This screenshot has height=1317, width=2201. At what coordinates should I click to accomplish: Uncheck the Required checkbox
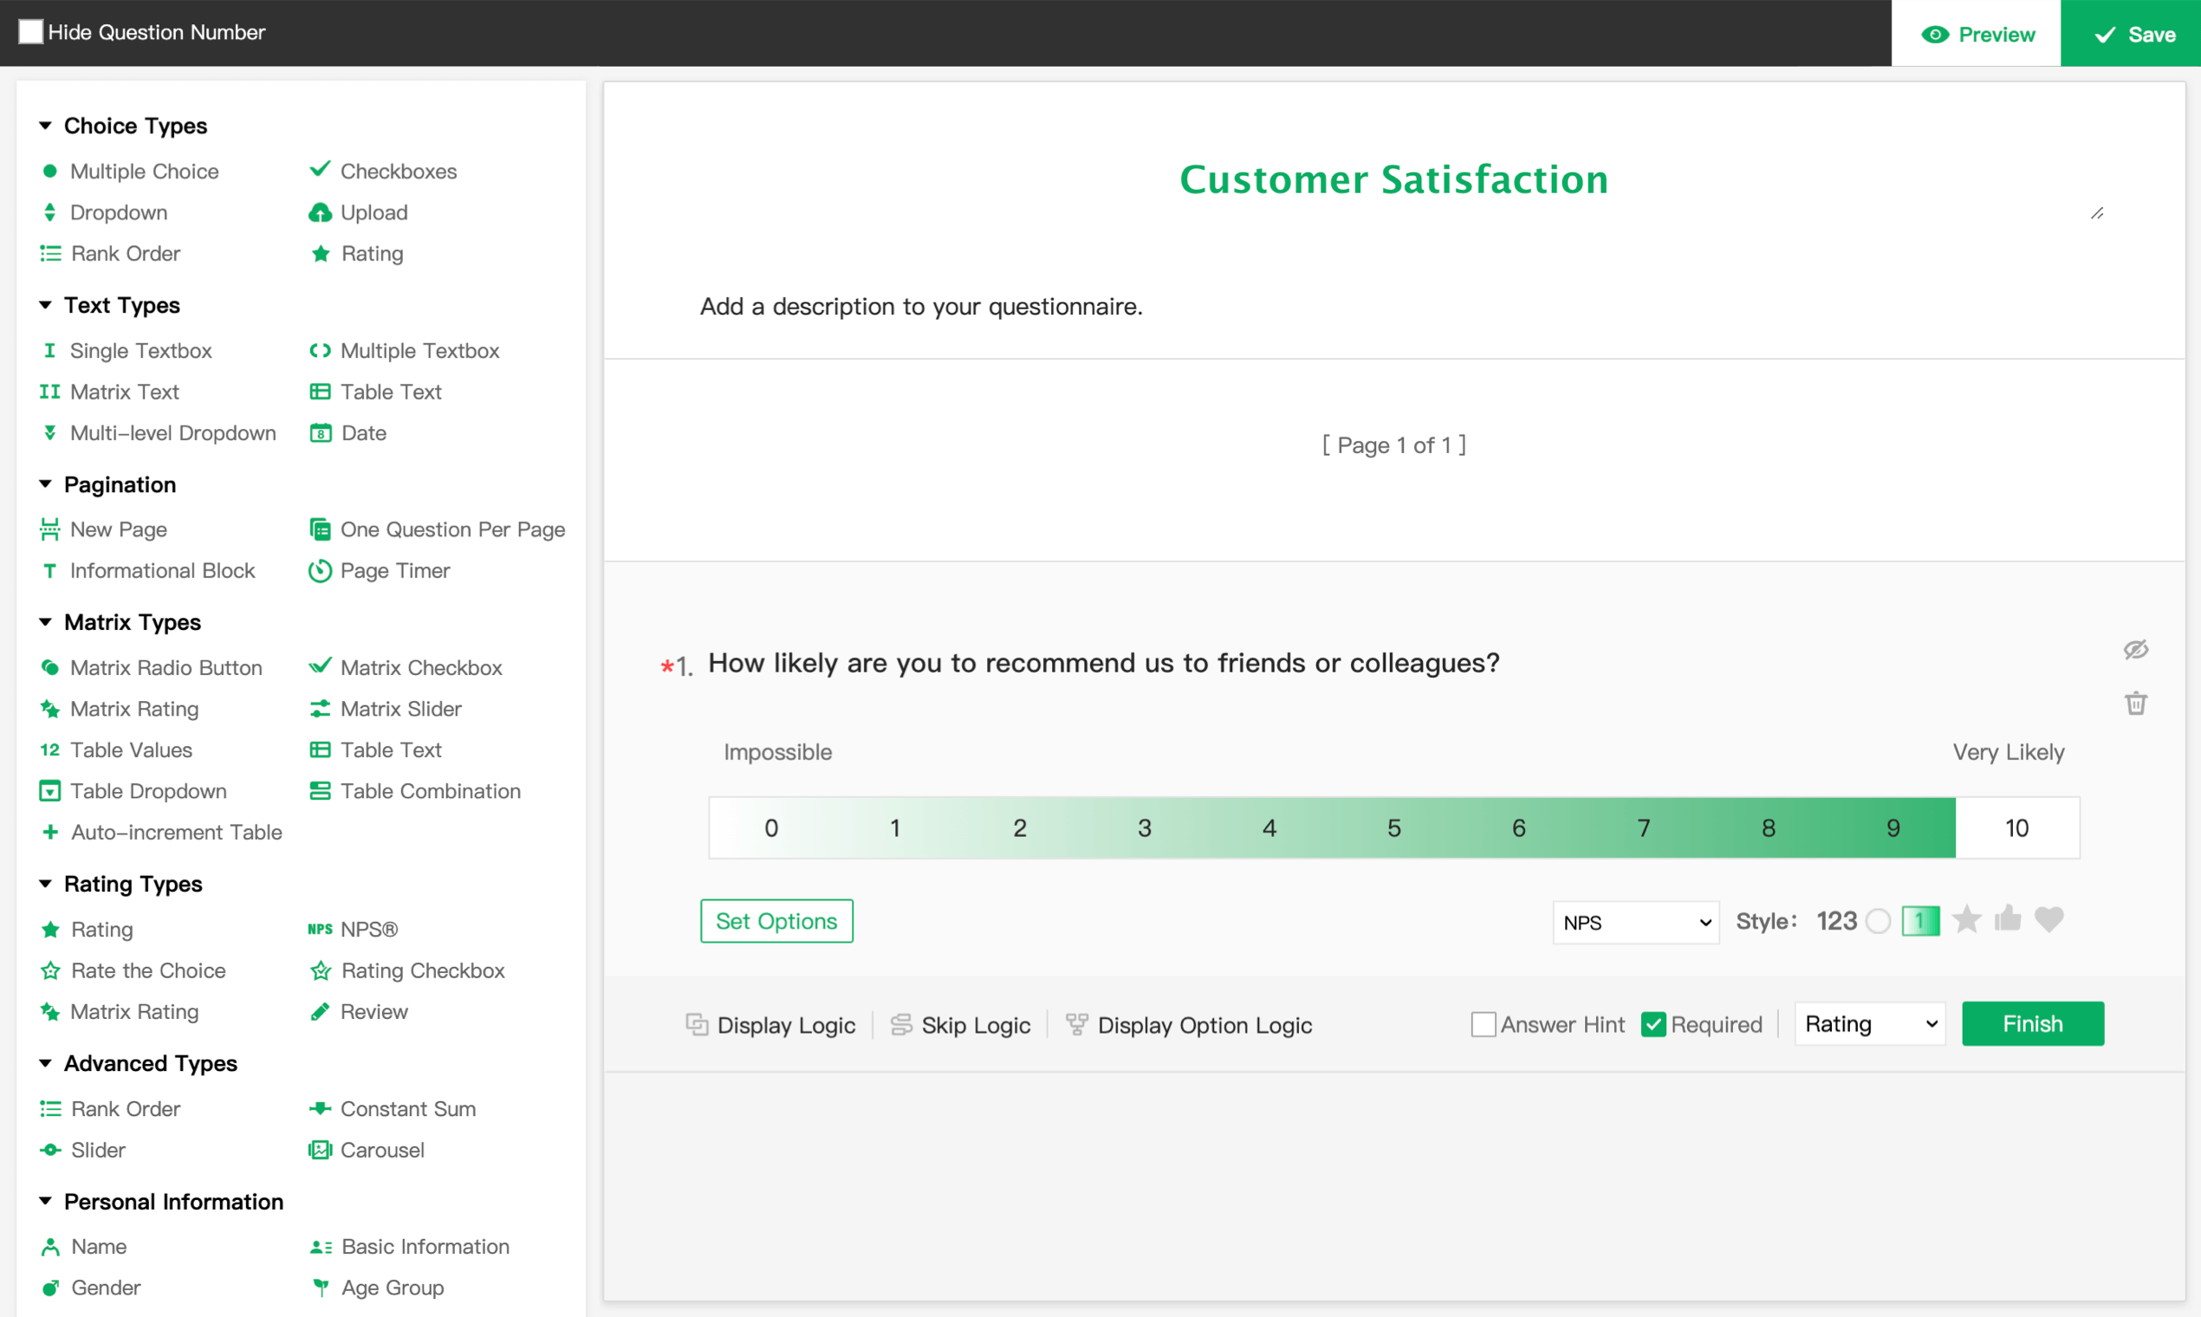click(x=1653, y=1025)
